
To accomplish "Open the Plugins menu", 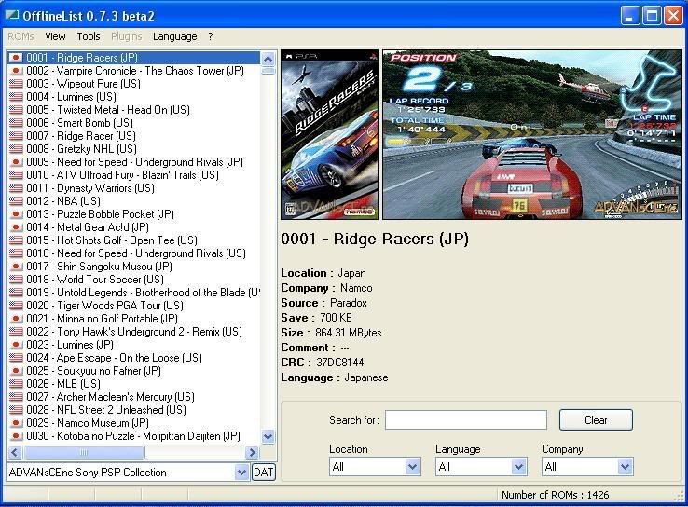I will tap(127, 36).
